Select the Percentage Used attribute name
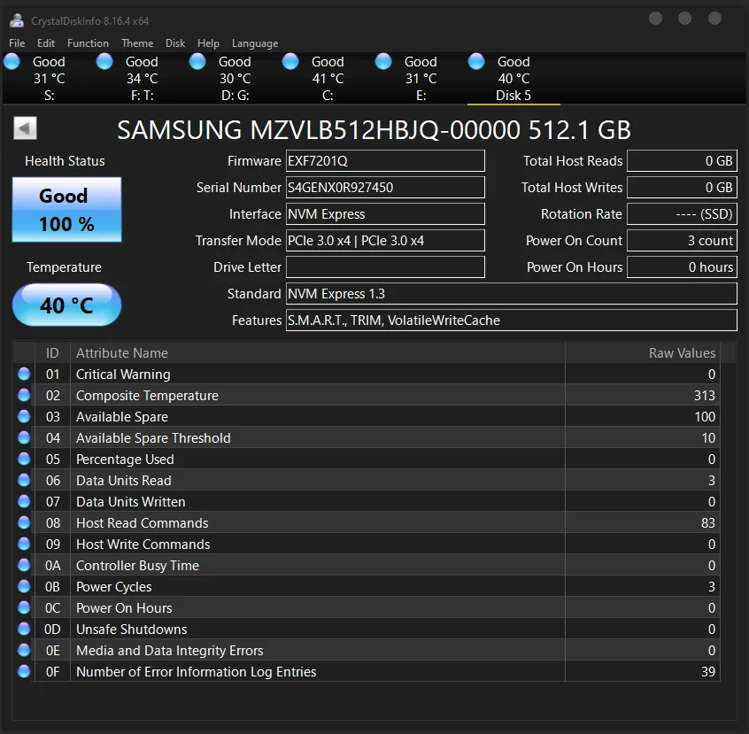Viewport: 749px width, 734px height. [x=125, y=460]
